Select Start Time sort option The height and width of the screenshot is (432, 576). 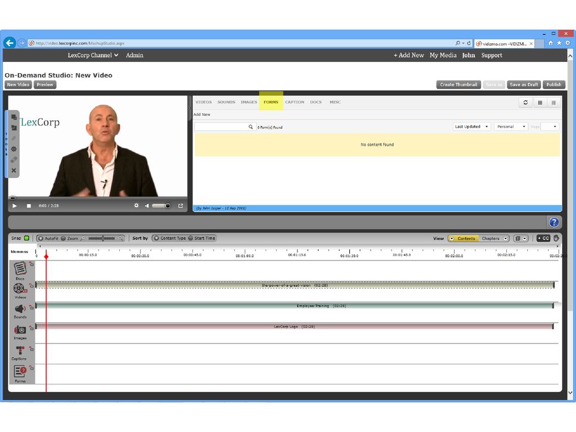pos(191,238)
